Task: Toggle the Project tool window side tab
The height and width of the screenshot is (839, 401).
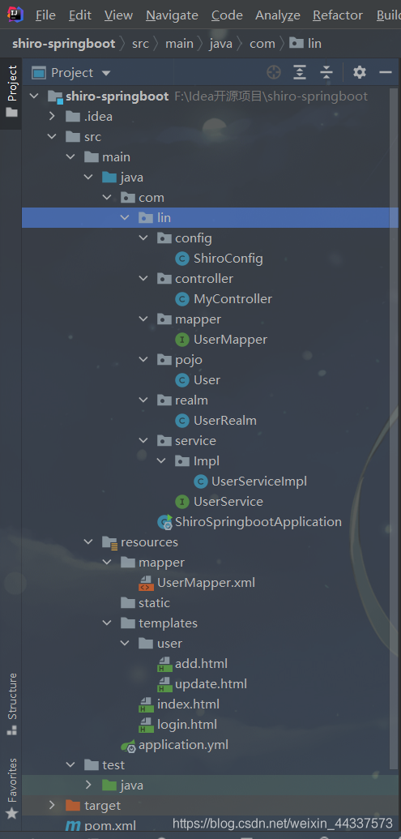Action: [x=12, y=92]
